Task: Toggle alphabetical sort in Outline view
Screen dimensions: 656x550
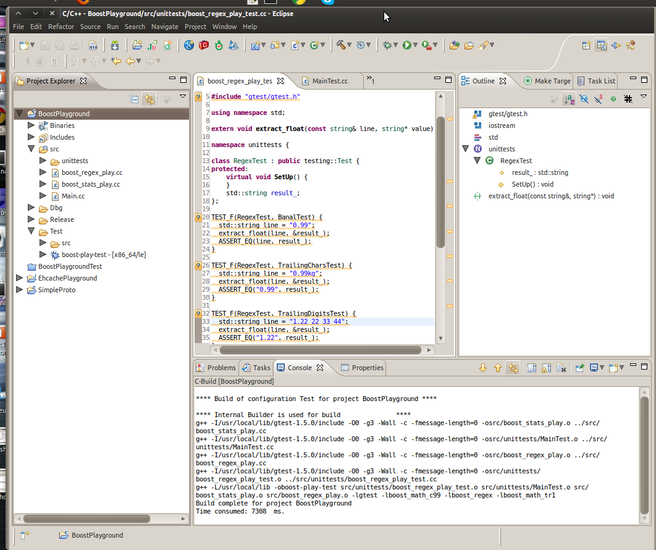Action: click(569, 99)
